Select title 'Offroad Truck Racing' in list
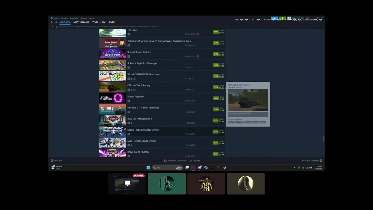The width and height of the screenshot is (373, 210). [139, 85]
